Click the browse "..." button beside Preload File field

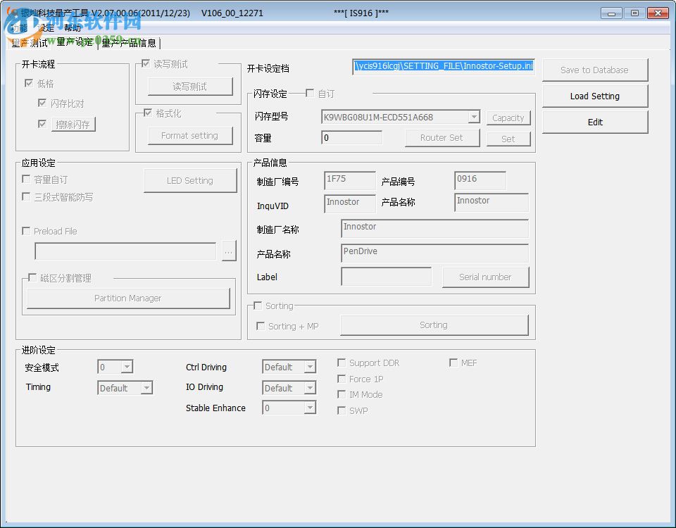point(229,251)
